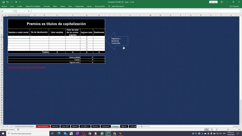Open the Fórmulas ribbon tab
This screenshot has height=136, width=242.
tap(47, 6)
